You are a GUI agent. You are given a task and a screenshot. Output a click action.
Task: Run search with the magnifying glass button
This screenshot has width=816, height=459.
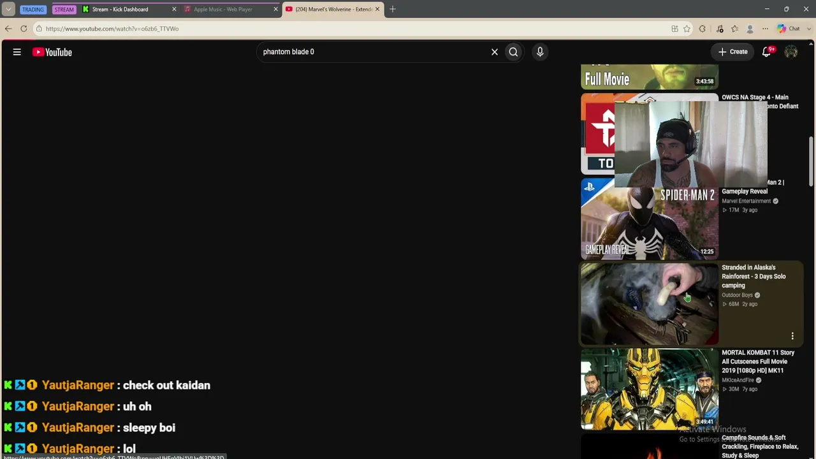(513, 52)
